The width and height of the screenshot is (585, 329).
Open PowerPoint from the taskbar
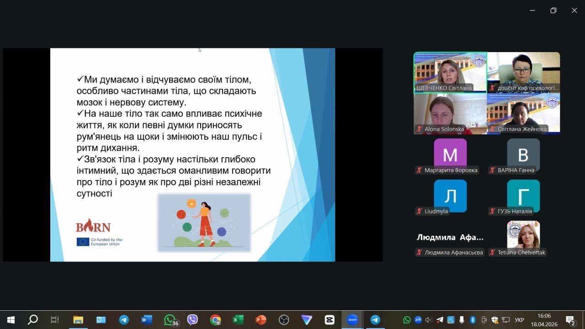click(x=261, y=320)
